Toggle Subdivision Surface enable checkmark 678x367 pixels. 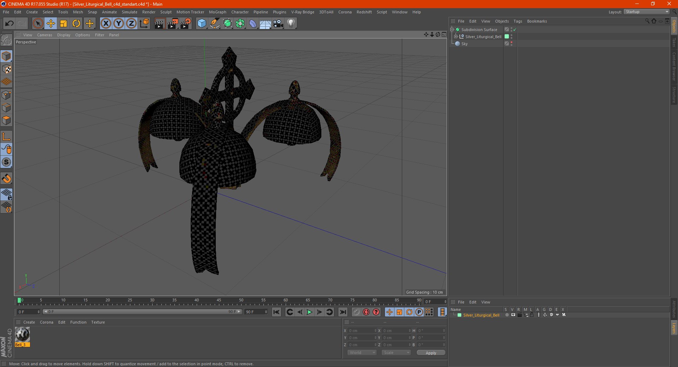coord(515,30)
